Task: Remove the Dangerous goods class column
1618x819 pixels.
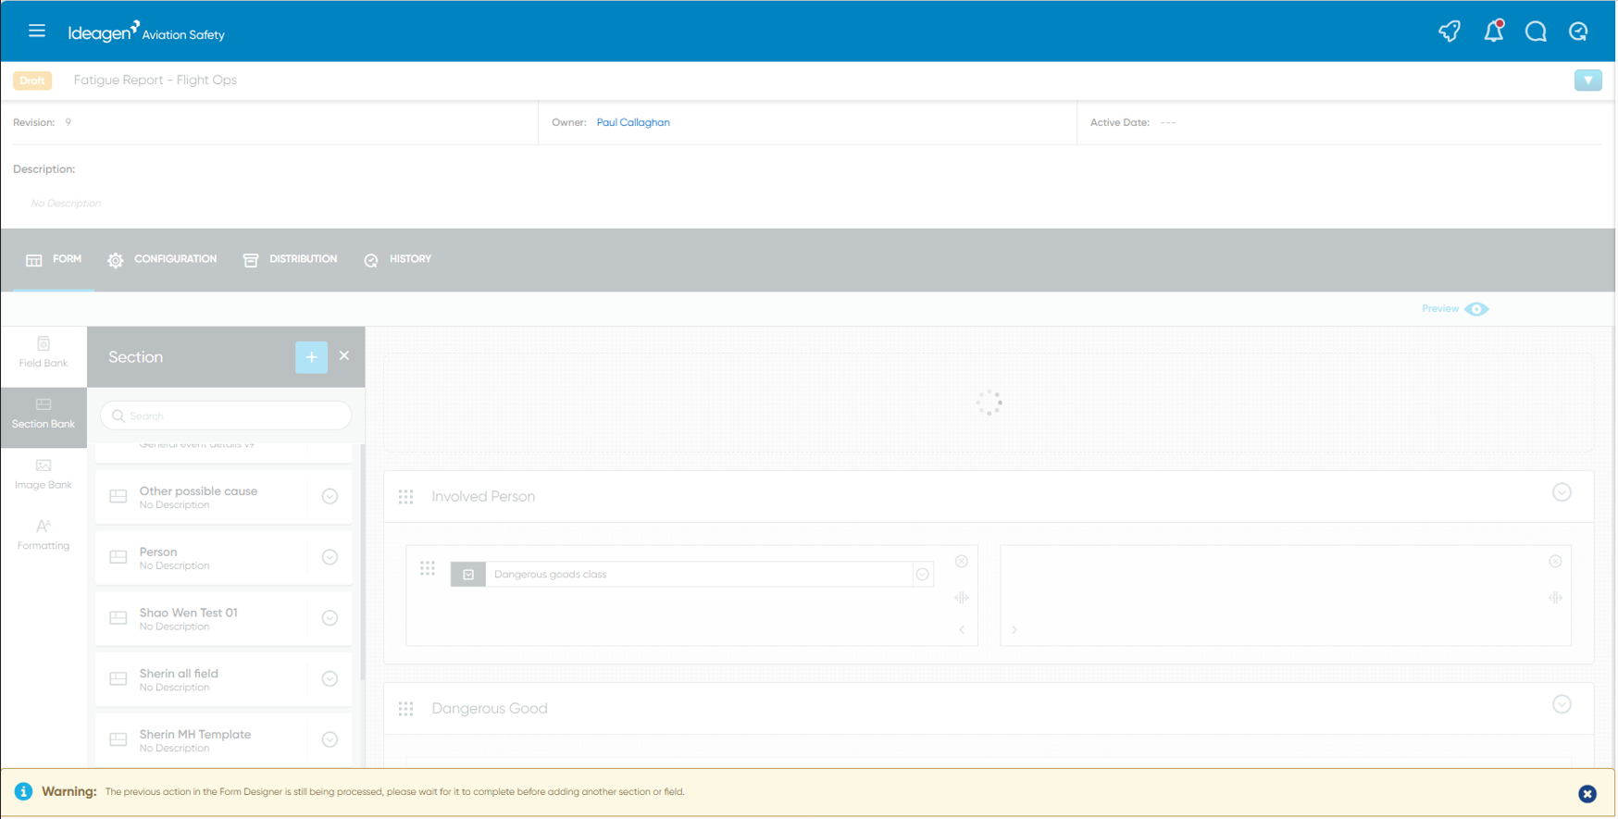Action: [962, 562]
